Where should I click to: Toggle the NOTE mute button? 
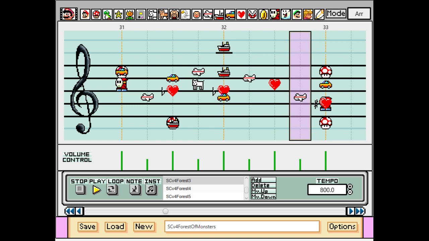[x=134, y=189]
